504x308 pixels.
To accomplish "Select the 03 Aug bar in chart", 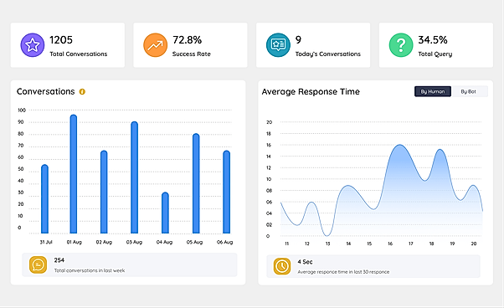I will point(134,177).
